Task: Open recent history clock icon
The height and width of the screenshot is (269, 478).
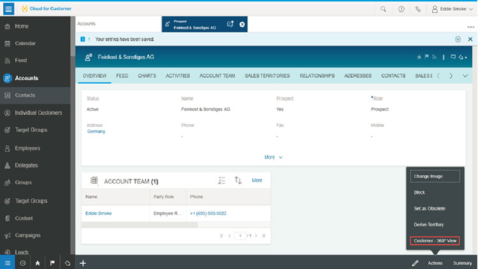Action: [x=23, y=263]
